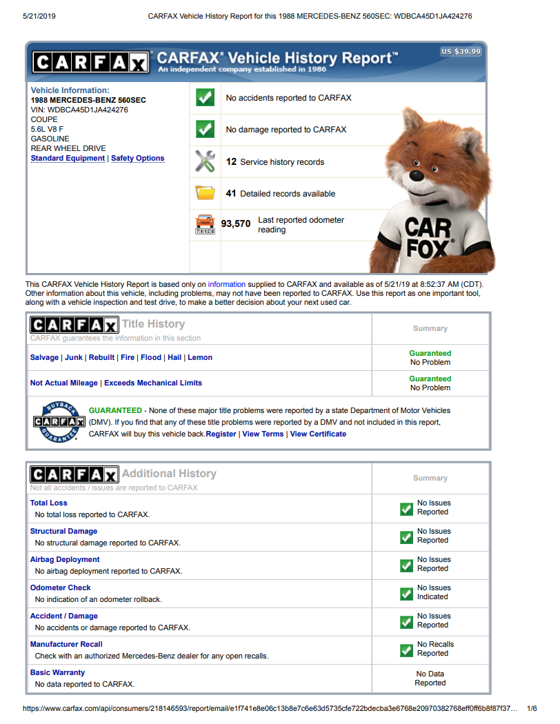This screenshot has width=560, height=724.
Task: Open the View Certificate link
Action: coord(318,434)
